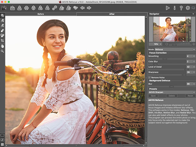Switch to the After tab

(x=112, y=14)
